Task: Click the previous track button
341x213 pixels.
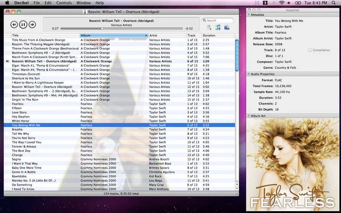Action: (x=14, y=25)
